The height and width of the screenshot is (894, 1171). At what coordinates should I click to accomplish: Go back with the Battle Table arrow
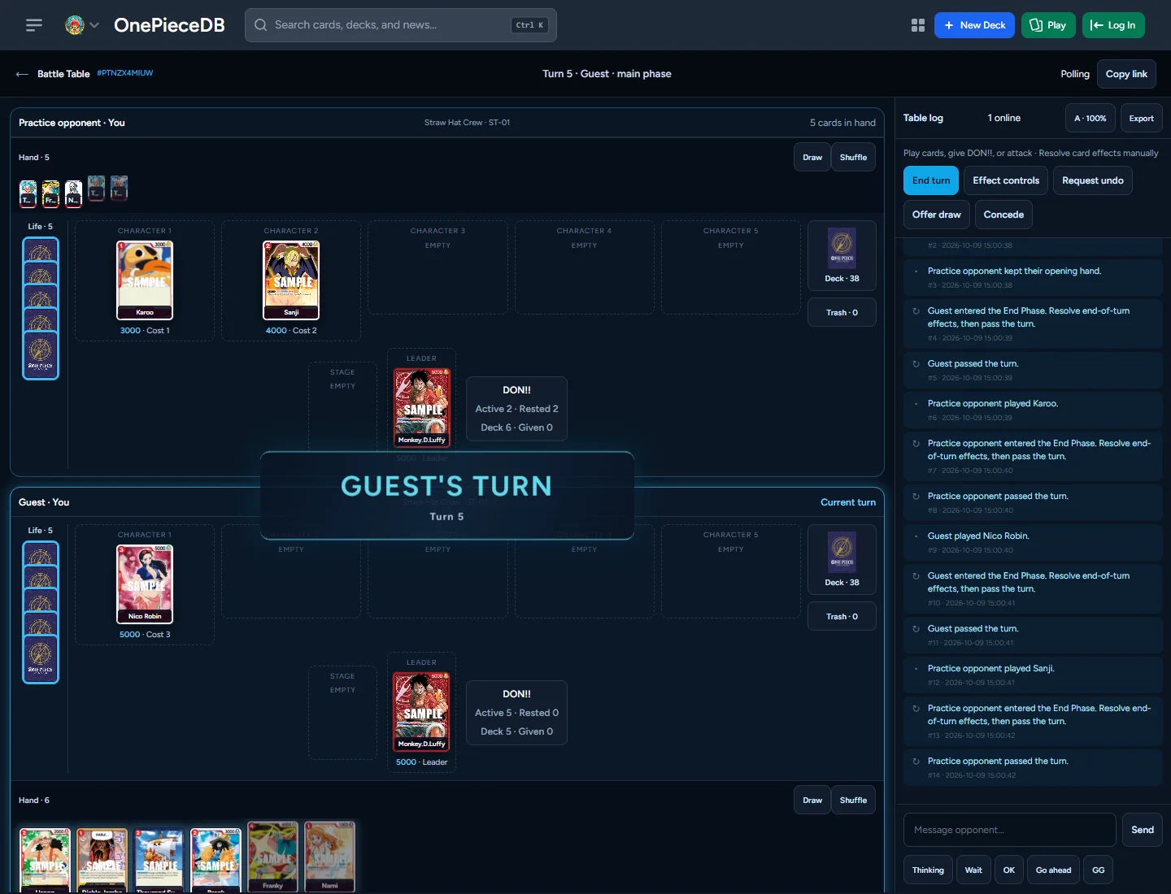22,74
